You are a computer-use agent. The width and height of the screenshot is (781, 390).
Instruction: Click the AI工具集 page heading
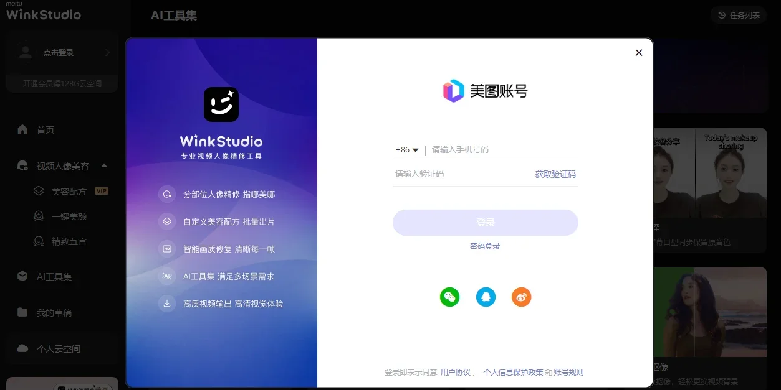click(174, 15)
